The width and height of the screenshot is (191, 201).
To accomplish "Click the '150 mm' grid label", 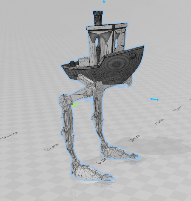I will [178, 109].
